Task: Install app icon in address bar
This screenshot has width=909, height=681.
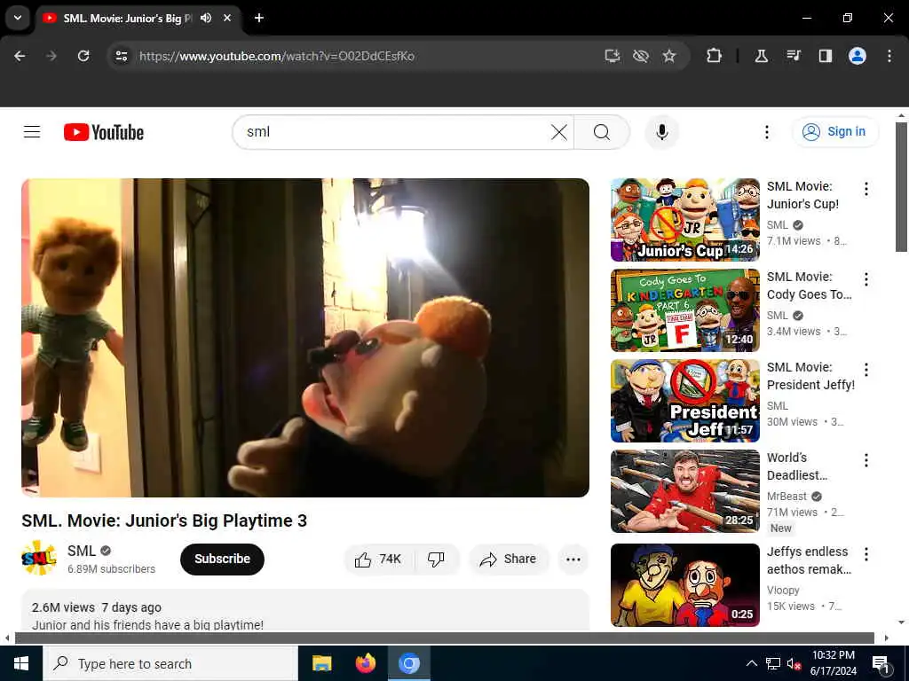Action: [613, 56]
